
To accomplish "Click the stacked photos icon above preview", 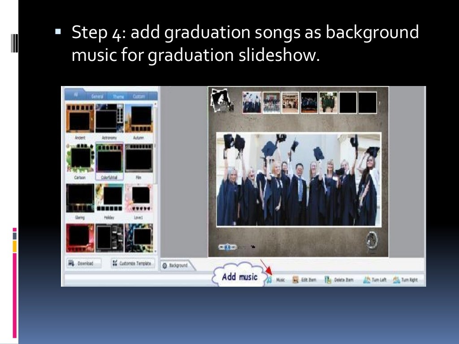I will 221,100.
